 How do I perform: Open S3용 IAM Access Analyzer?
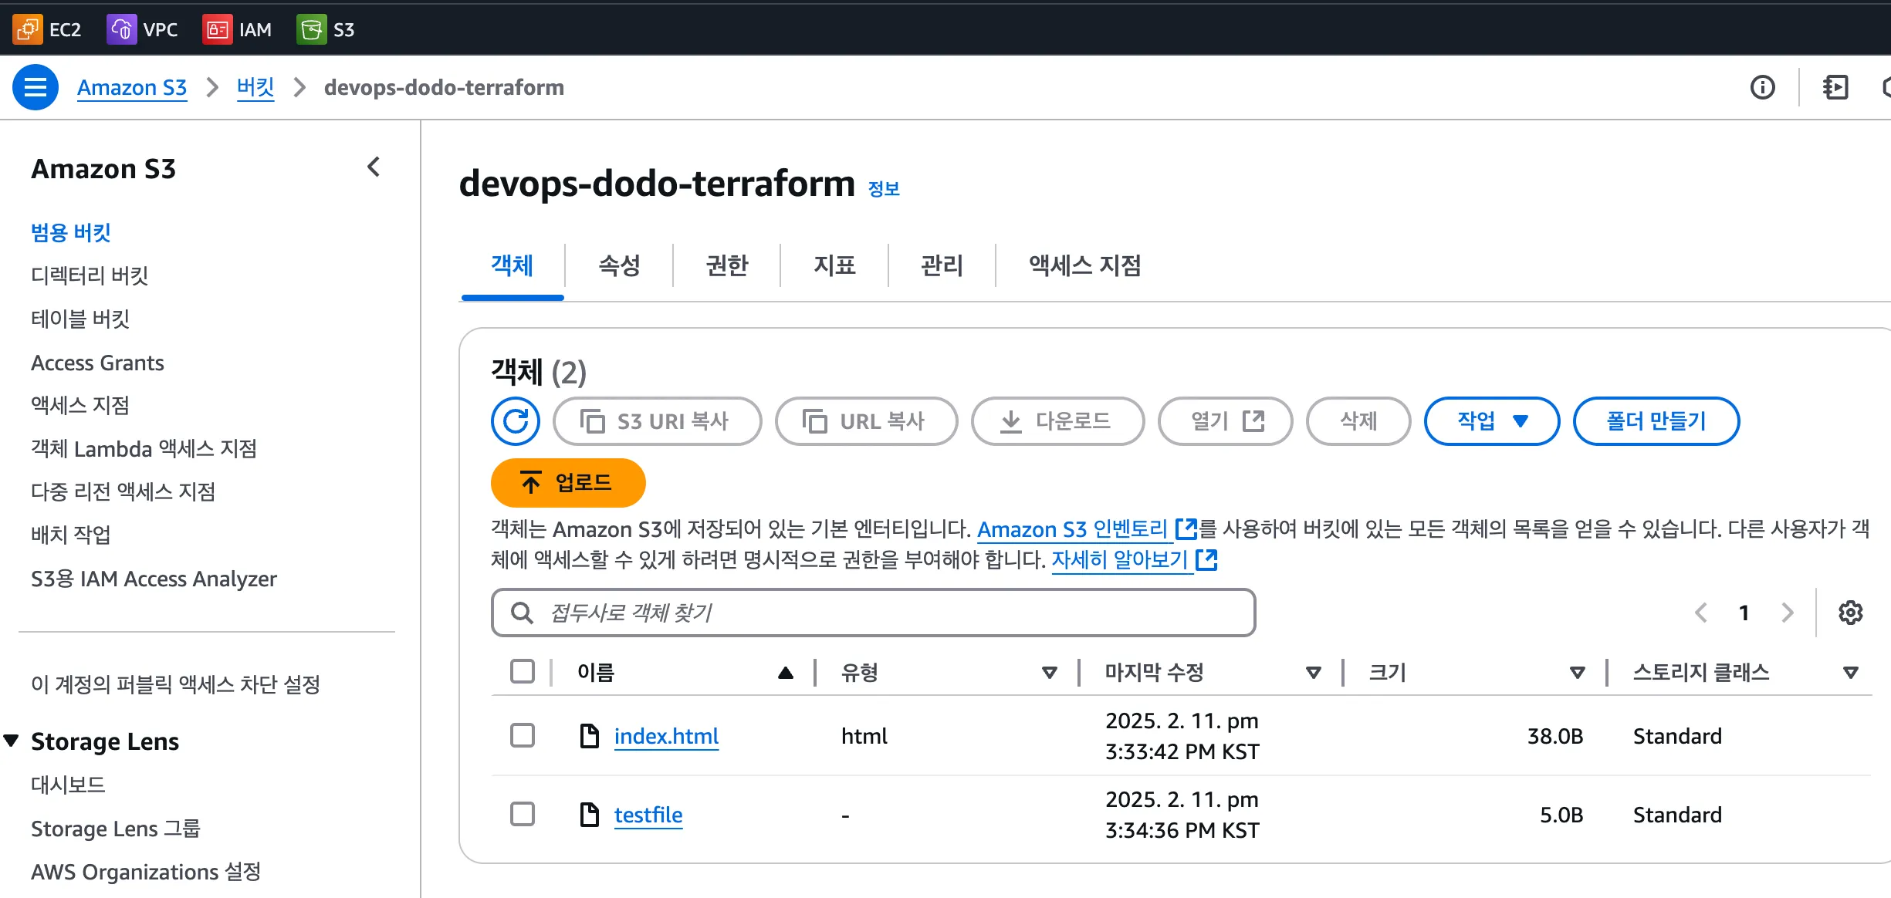(x=154, y=579)
